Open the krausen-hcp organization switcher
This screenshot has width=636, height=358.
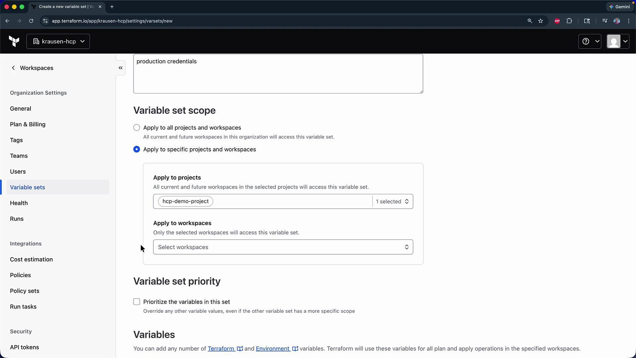coord(58,41)
